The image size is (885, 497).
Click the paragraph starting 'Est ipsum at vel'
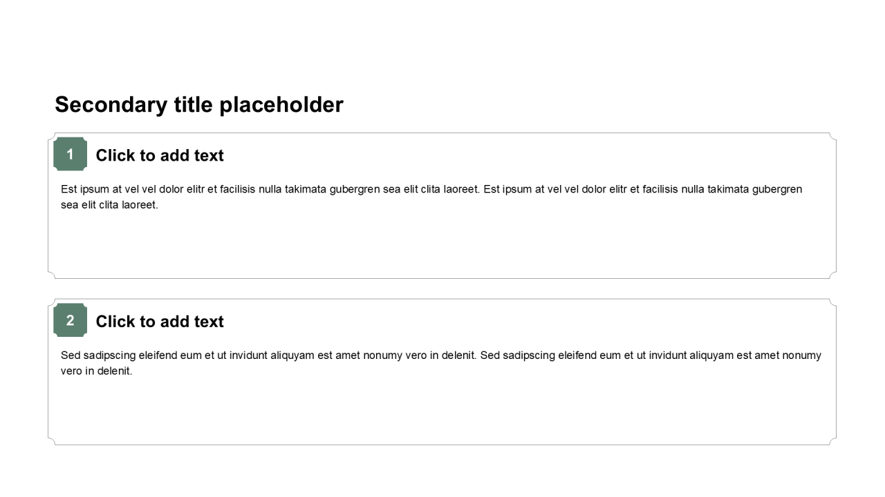click(431, 197)
